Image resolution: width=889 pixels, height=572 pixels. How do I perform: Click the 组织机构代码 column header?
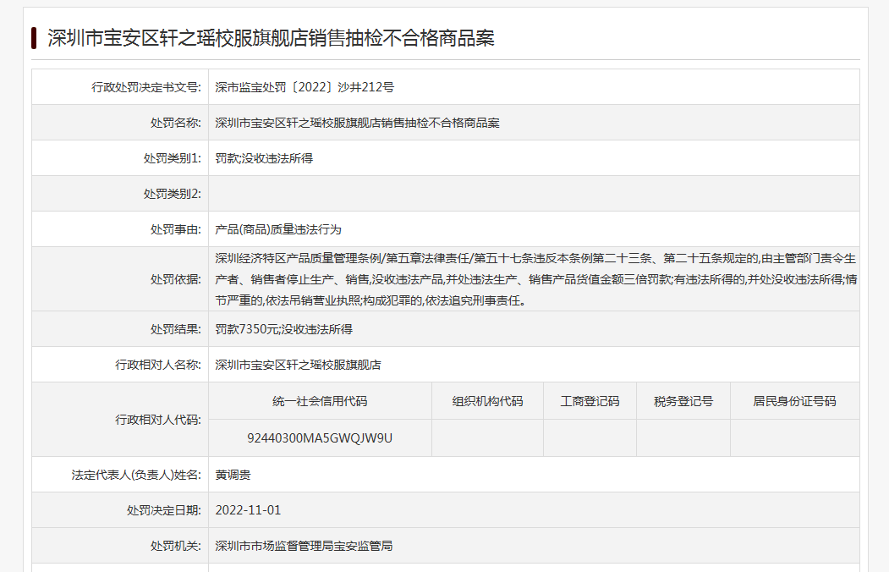487,401
